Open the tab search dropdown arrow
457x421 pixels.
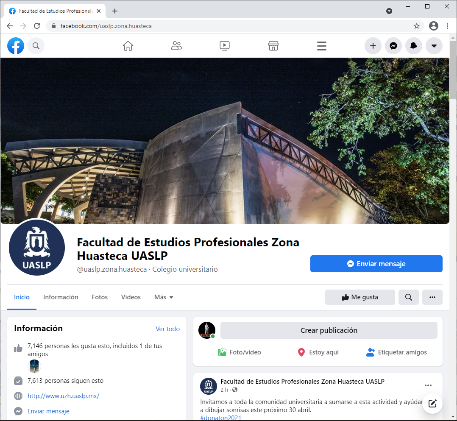(389, 11)
